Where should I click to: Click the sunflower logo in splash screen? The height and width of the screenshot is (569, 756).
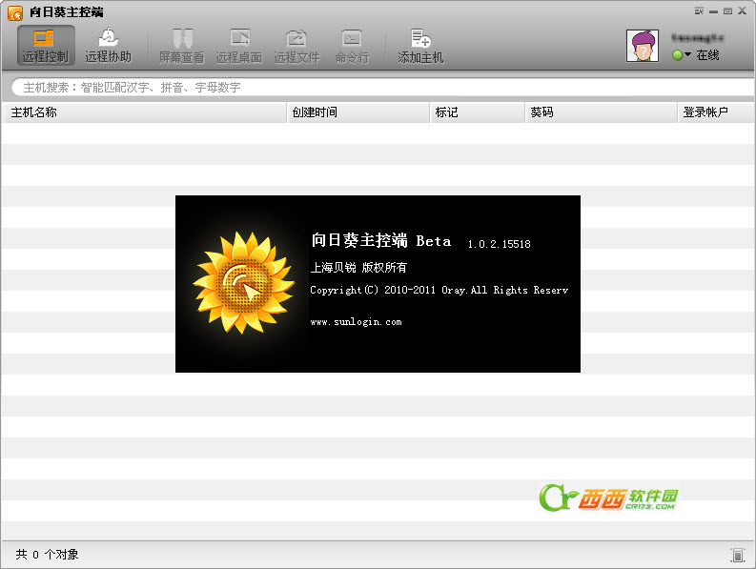coord(244,283)
